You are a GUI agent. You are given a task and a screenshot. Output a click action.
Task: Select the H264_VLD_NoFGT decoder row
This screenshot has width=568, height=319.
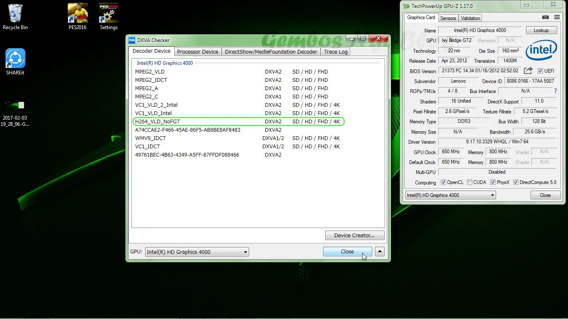(238, 122)
